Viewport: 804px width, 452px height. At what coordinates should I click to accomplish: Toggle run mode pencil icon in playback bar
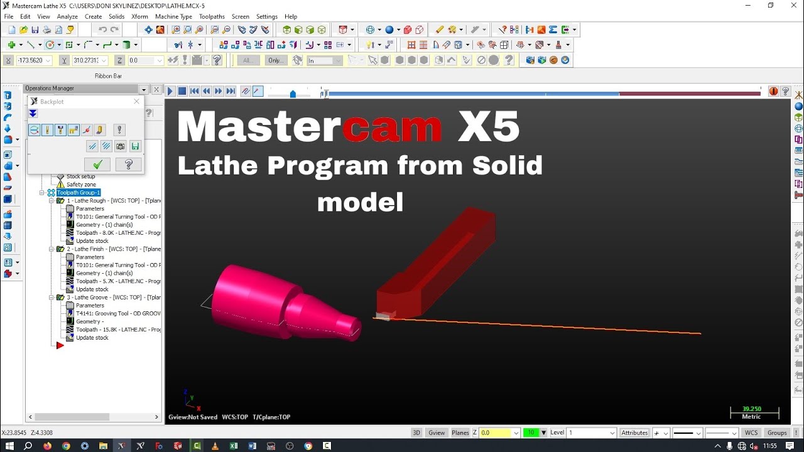coord(258,91)
